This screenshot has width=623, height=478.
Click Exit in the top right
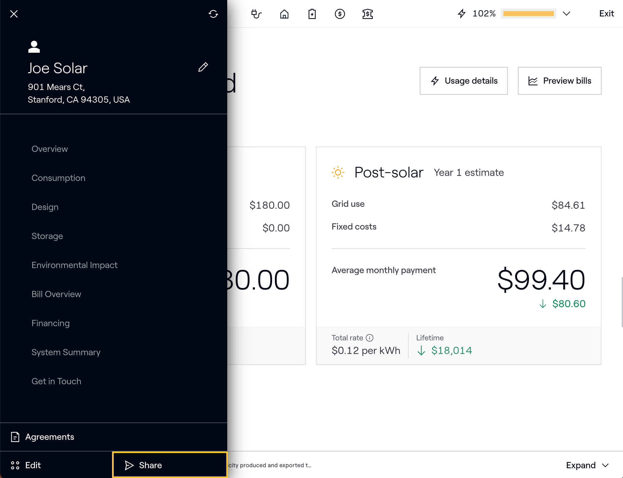pos(606,14)
